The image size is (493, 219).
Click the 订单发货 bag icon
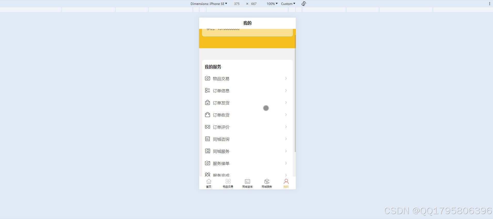coord(208,103)
